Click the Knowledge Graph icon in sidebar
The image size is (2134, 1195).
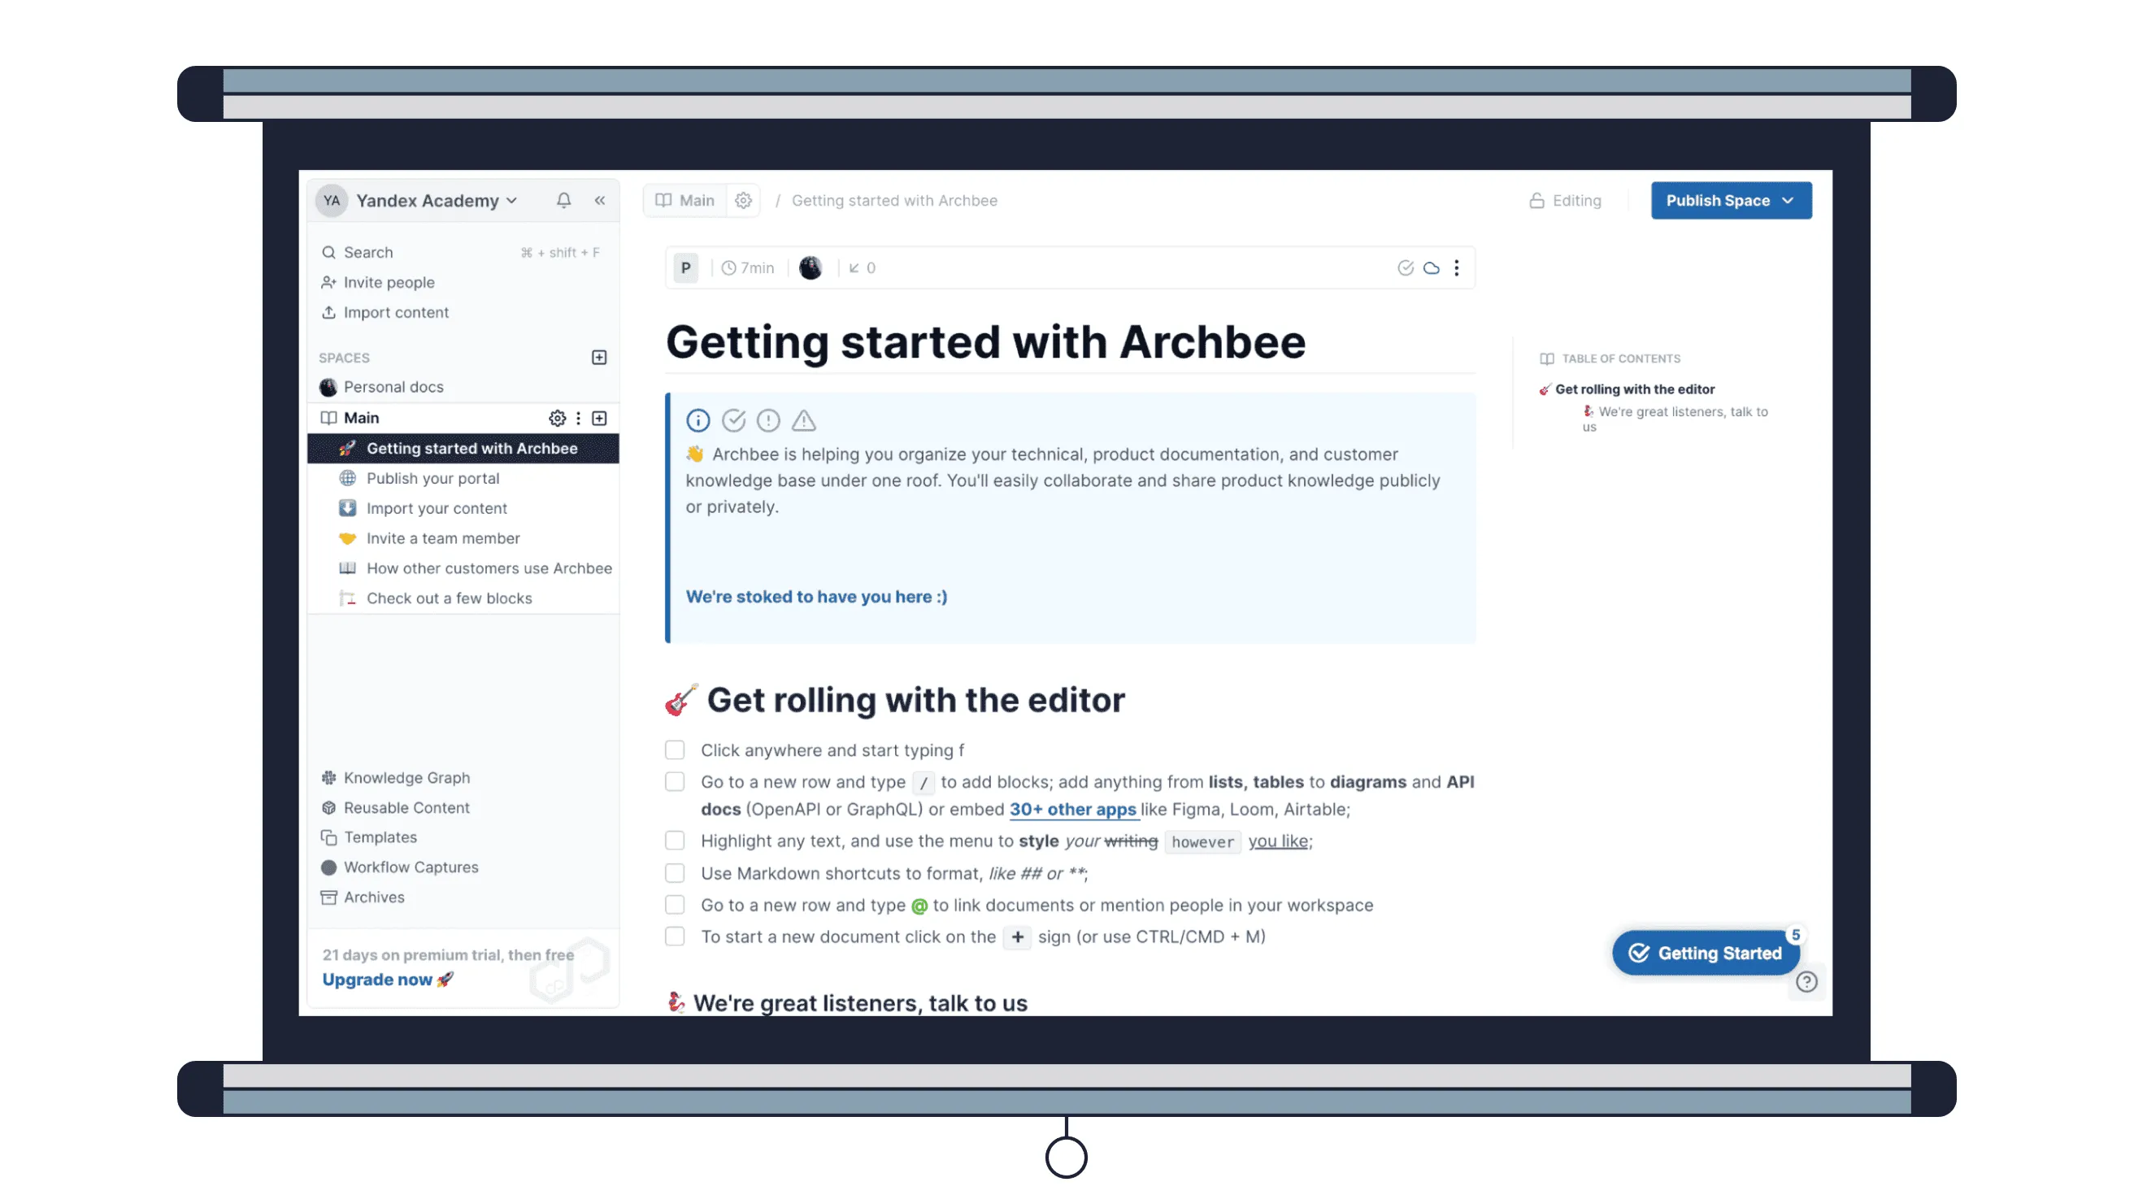pos(328,777)
